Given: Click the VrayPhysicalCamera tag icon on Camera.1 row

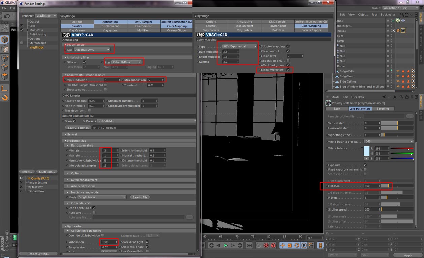Looking at the screenshot, I should tap(403, 31).
